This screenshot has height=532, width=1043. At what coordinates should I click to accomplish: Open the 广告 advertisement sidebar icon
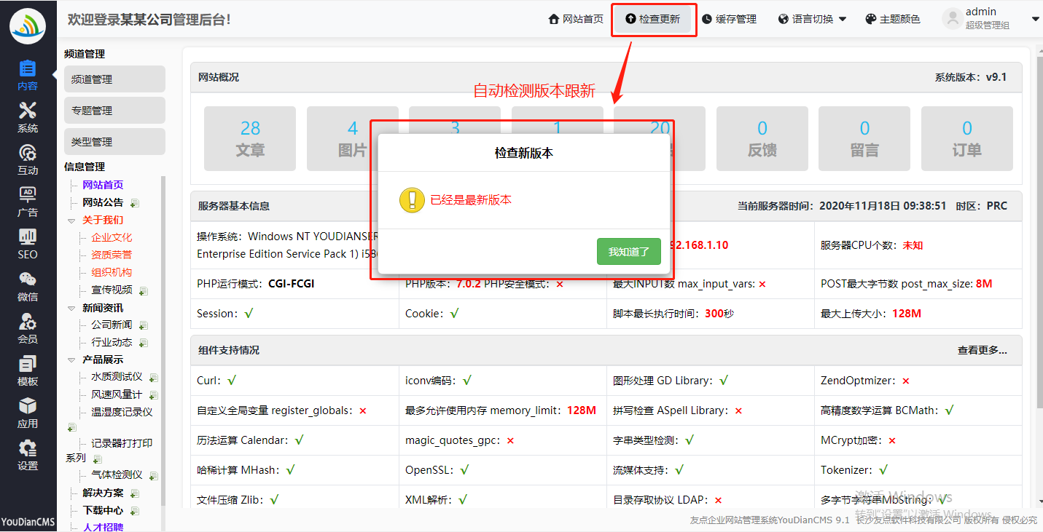(28, 202)
